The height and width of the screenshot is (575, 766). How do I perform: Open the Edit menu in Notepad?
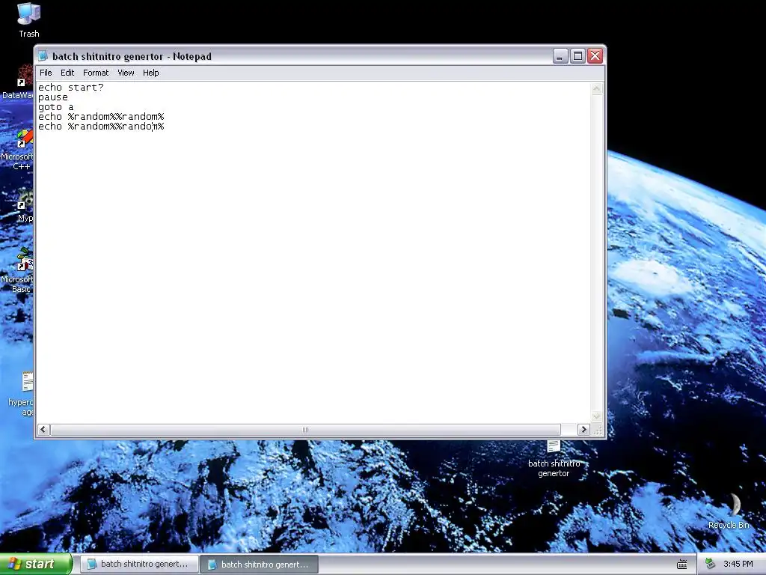coord(67,73)
